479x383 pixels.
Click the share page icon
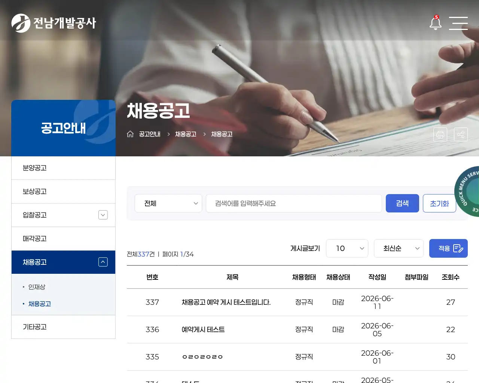(461, 134)
